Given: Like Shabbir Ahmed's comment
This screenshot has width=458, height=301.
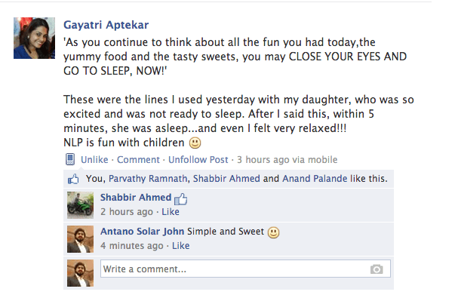Looking at the screenshot, I should pyautogui.click(x=171, y=212).
